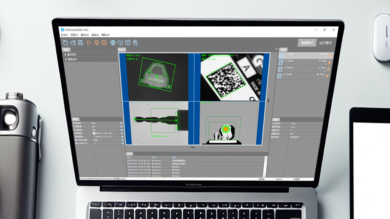Click the CKVisionBuilder logo in the title bar
This screenshot has height=219, width=390.
(62, 30)
